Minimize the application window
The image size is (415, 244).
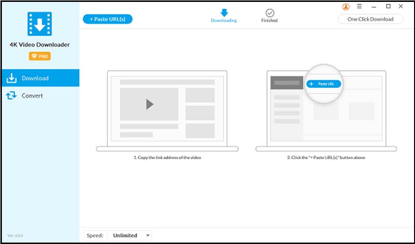coord(374,7)
